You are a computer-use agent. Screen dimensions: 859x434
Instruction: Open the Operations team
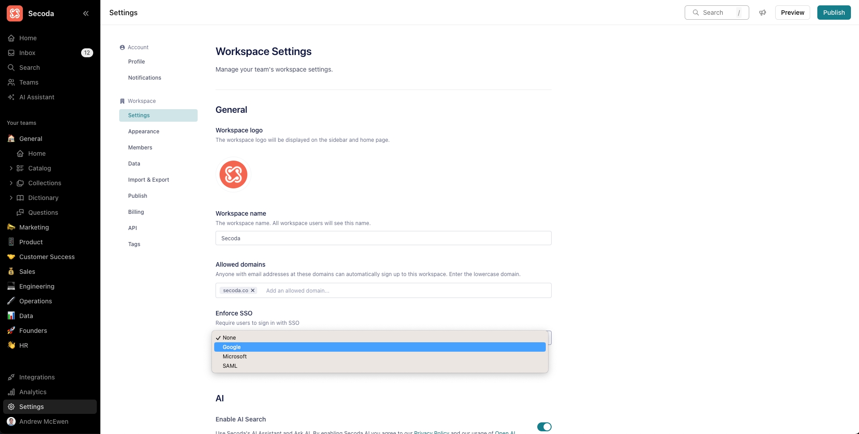click(x=50, y=301)
